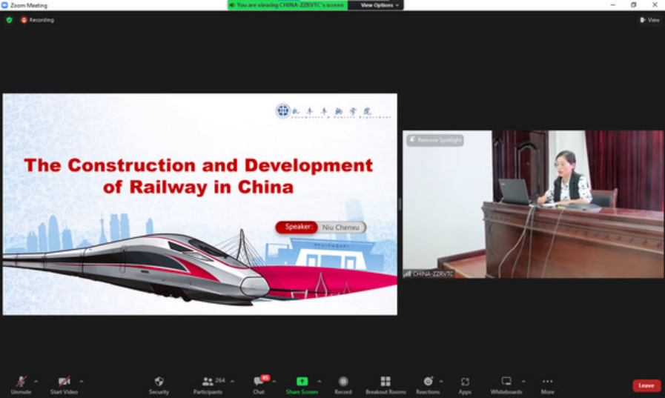Screen dimensions: 665x398
Task: Click the green encryption shield icon
Action: click(x=9, y=20)
